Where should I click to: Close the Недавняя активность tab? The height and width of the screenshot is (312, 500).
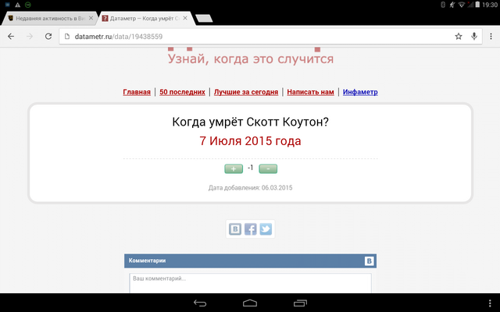click(x=91, y=18)
